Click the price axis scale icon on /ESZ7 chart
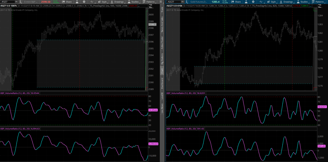Image resolution: width=328 pixels, height=162 pixels. click(x=151, y=6)
